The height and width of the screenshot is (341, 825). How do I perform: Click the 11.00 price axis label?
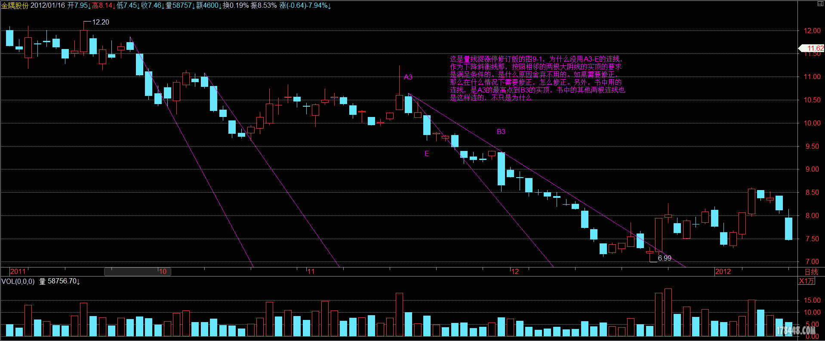click(x=813, y=77)
